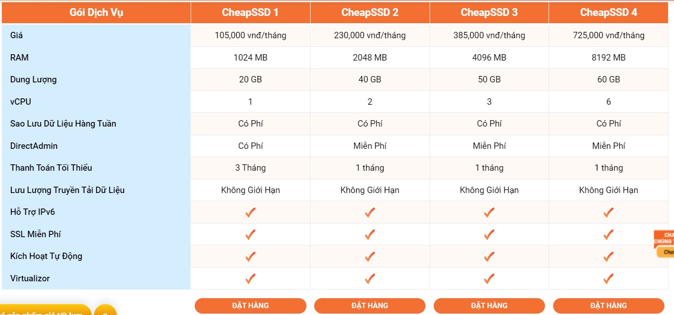
Task: Click the IPv6 checkmark for CheapSSD 1
Action: click(x=250, y=213)
